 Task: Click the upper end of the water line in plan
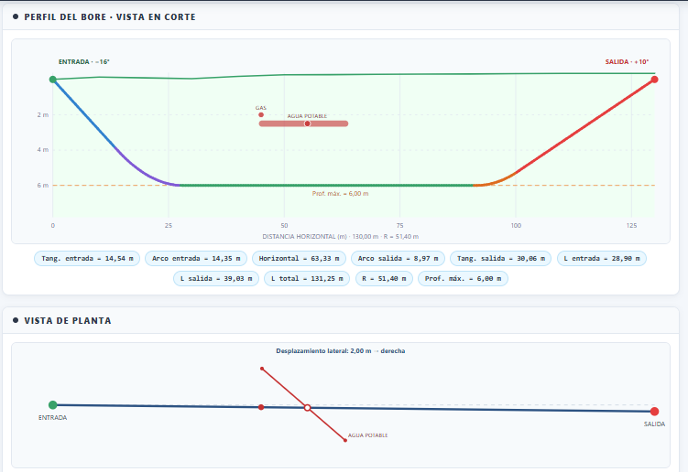pyautogui.click(x=262, y=369)
